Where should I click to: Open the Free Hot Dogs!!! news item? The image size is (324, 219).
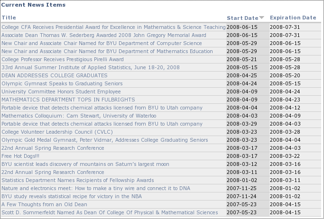pos(20,156)
